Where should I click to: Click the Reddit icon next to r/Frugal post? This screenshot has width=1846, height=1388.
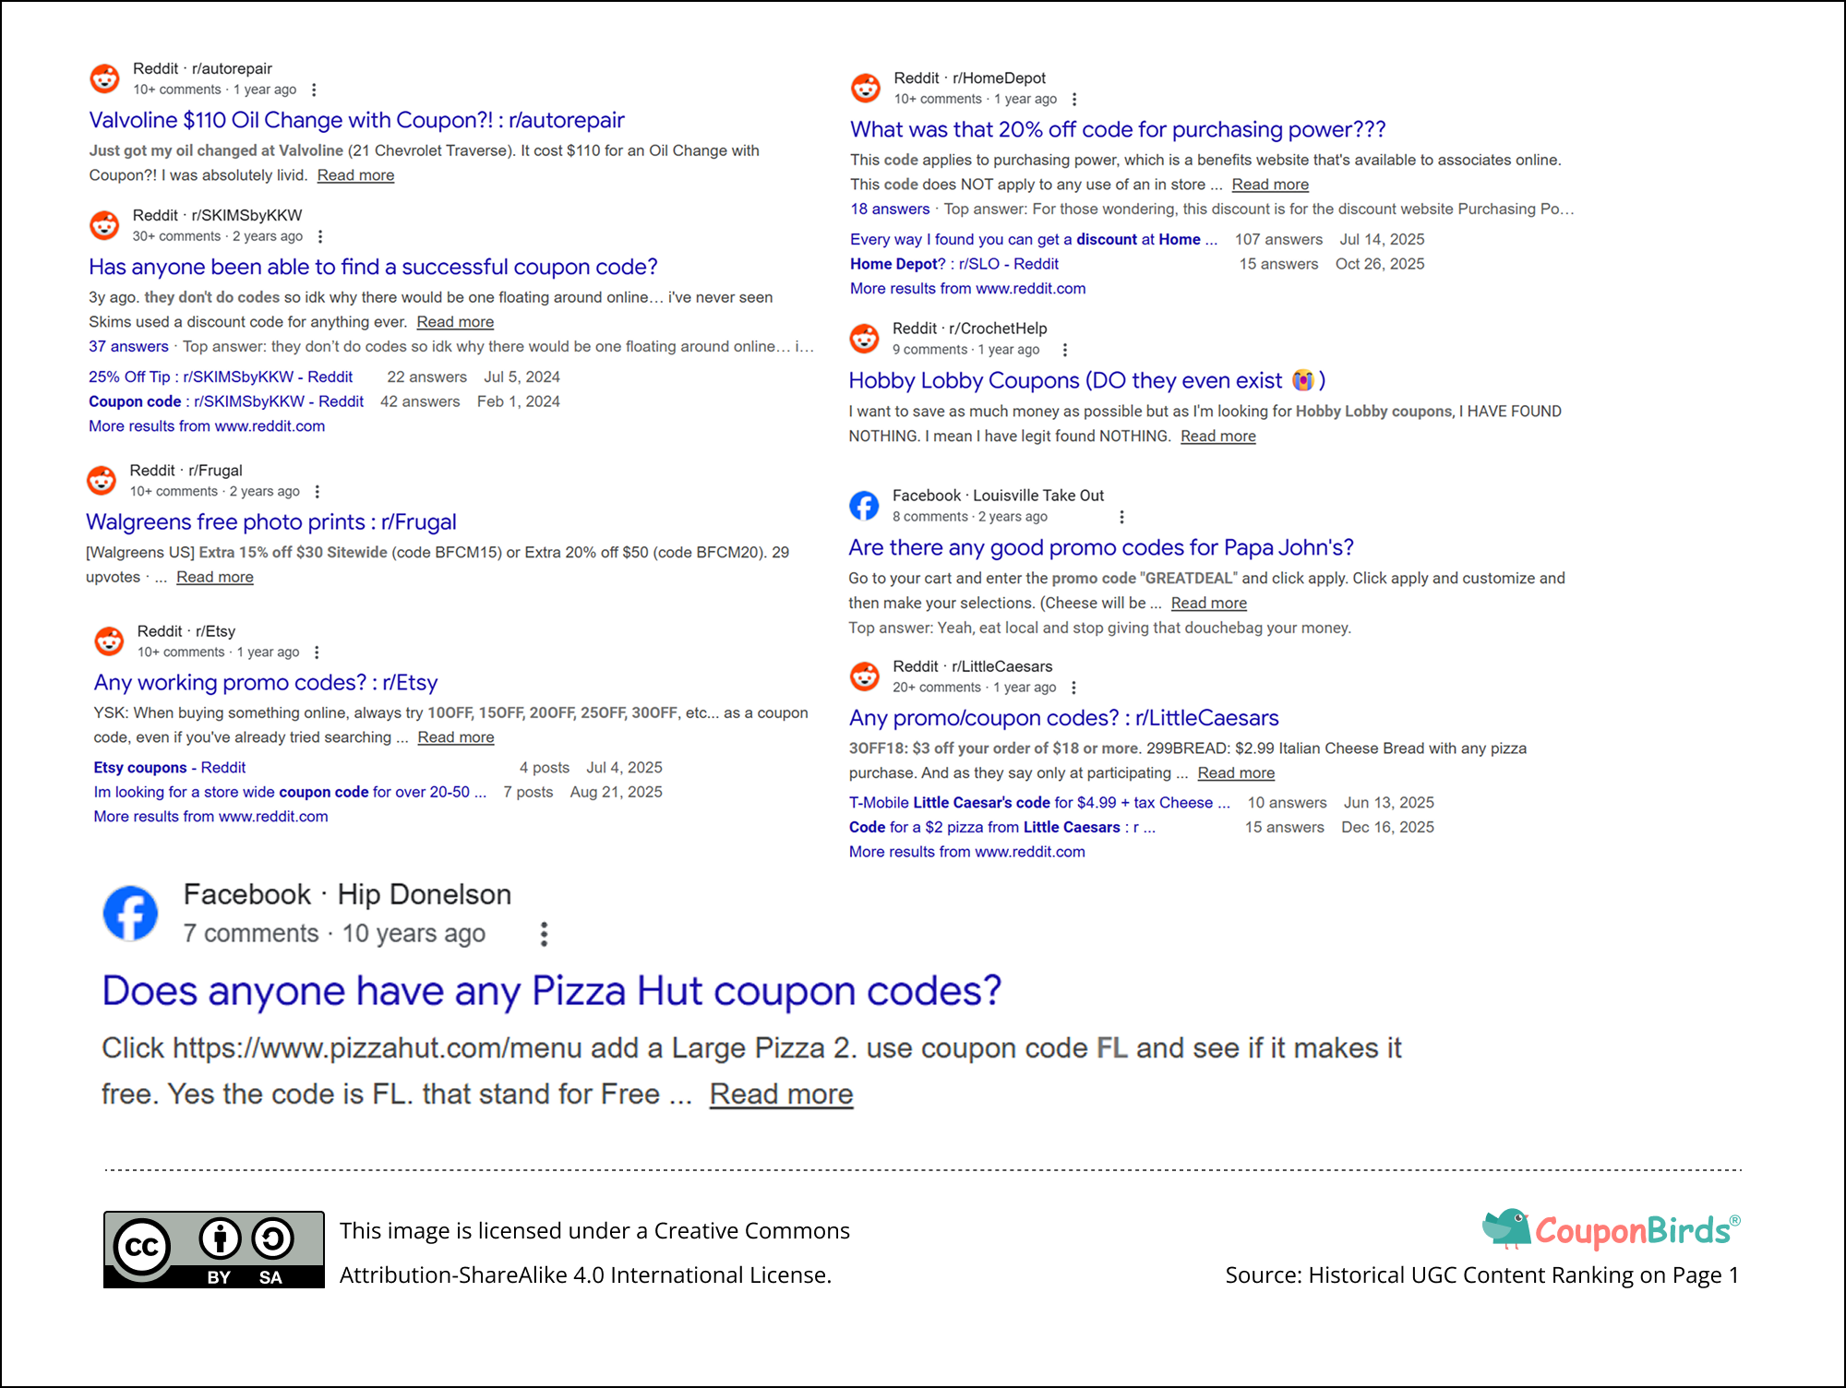[x=101, y=480]
